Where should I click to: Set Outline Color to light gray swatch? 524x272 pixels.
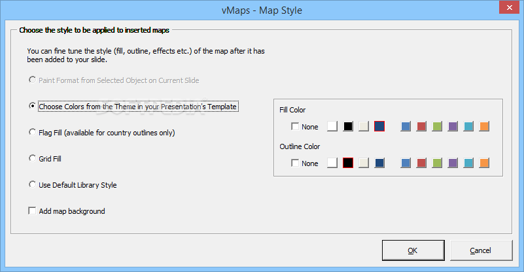pos(364,163)
